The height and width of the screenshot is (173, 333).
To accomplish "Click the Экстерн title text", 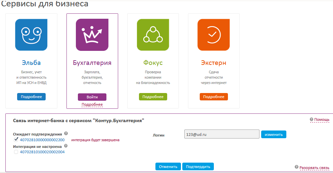I will [213, 63].
